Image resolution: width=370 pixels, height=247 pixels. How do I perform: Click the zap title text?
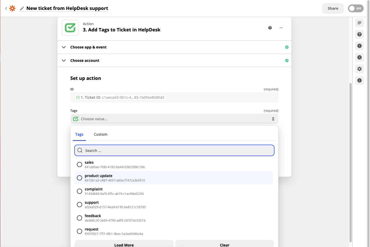pos(67,8)
